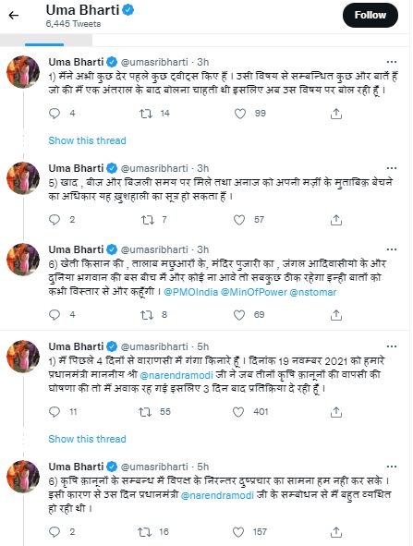Viewport: 413px width, 546px height.
Task: Like the tweet with 157 likes
Action: (x=238, y=532)
